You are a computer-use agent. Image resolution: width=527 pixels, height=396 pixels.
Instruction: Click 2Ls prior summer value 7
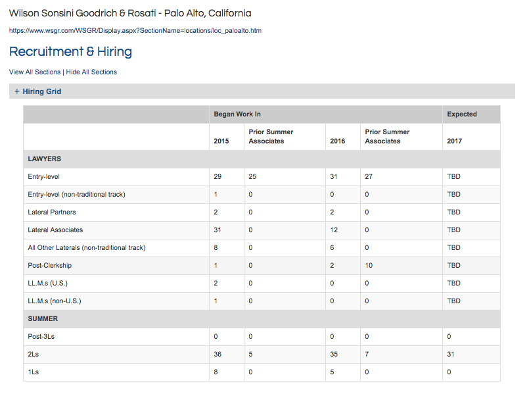367,355
